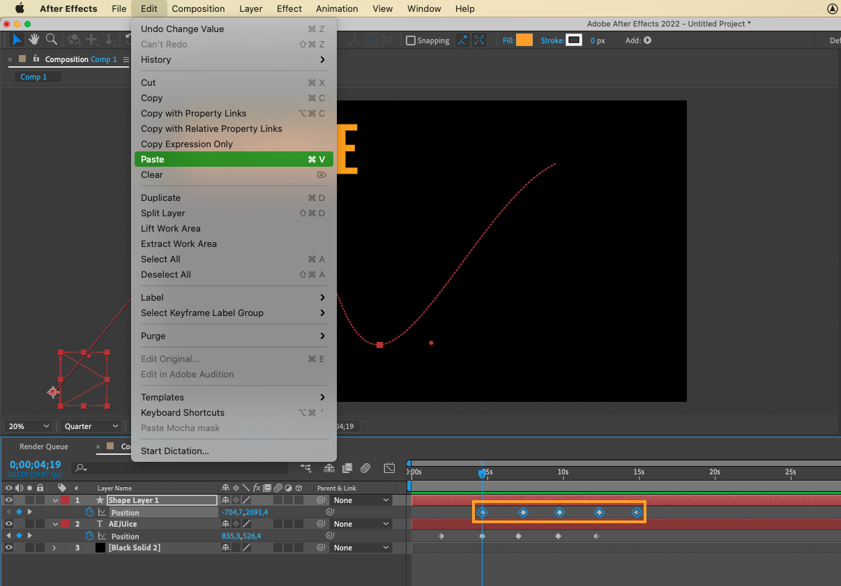
Task: Select the Zoom magnifier tool
Action: click(51, 40)
